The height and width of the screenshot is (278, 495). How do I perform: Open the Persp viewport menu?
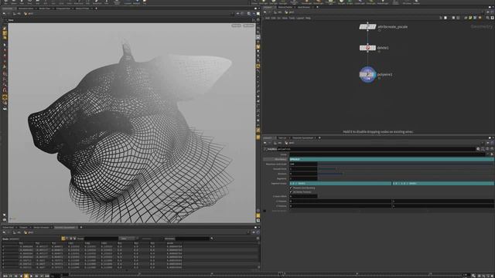pyautogui.click(x=237, y=25)
